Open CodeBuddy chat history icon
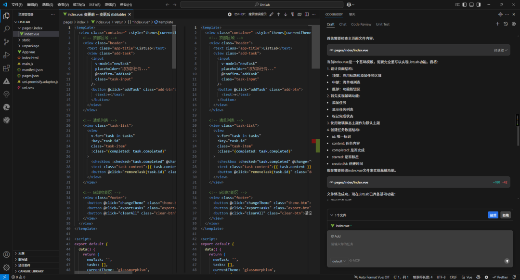 (506, 24)
